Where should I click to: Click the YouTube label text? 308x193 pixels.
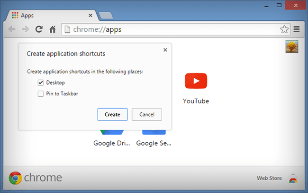click(196, 101)
